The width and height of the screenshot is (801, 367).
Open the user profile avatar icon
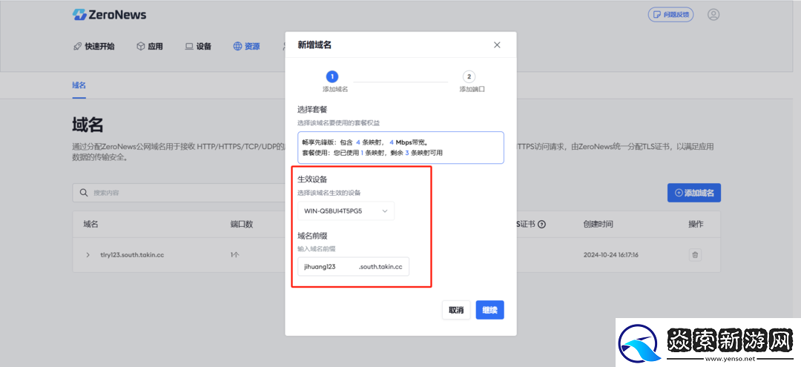(x=713, y=14)
